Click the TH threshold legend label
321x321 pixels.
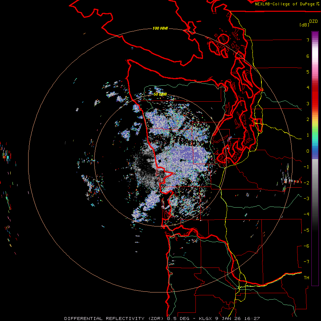coord(306,278)
